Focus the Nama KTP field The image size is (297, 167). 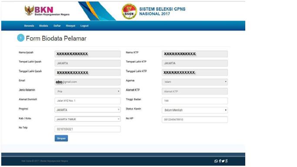click(195, 54)
